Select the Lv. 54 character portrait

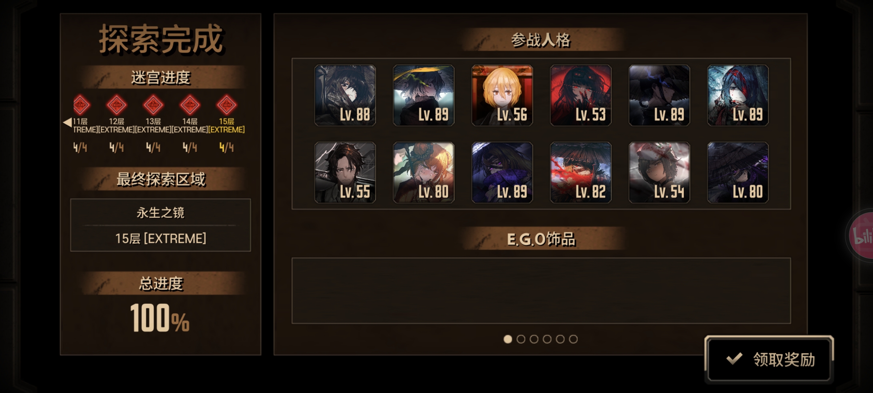[x=659, y=172]
